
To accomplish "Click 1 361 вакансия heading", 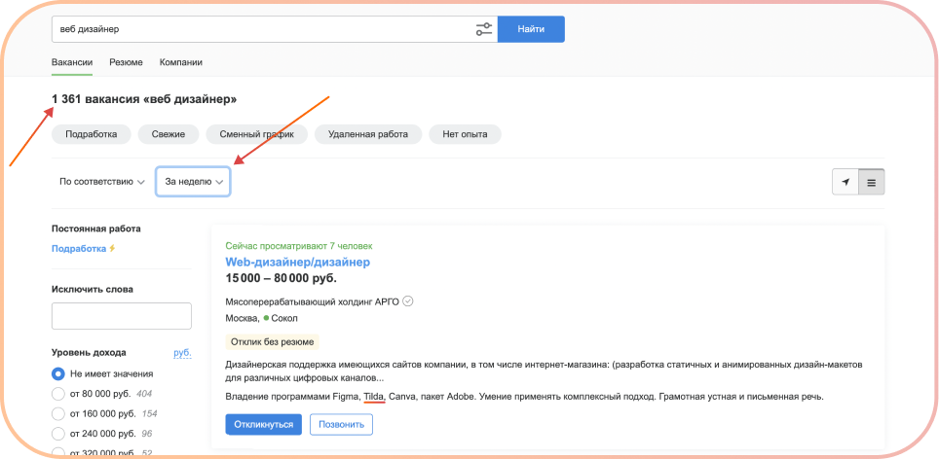I will [x=144, y=99].
